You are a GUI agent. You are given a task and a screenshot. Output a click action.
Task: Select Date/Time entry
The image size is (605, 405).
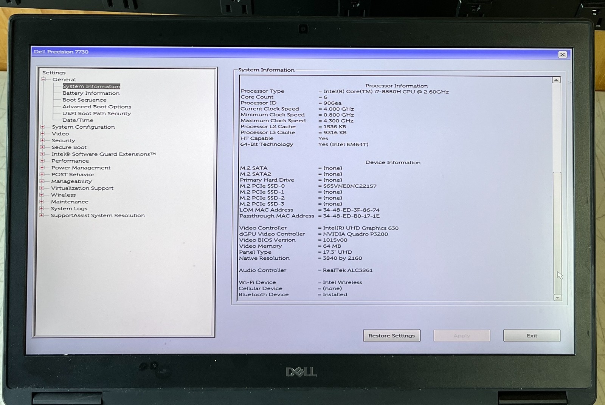point(78,120)
